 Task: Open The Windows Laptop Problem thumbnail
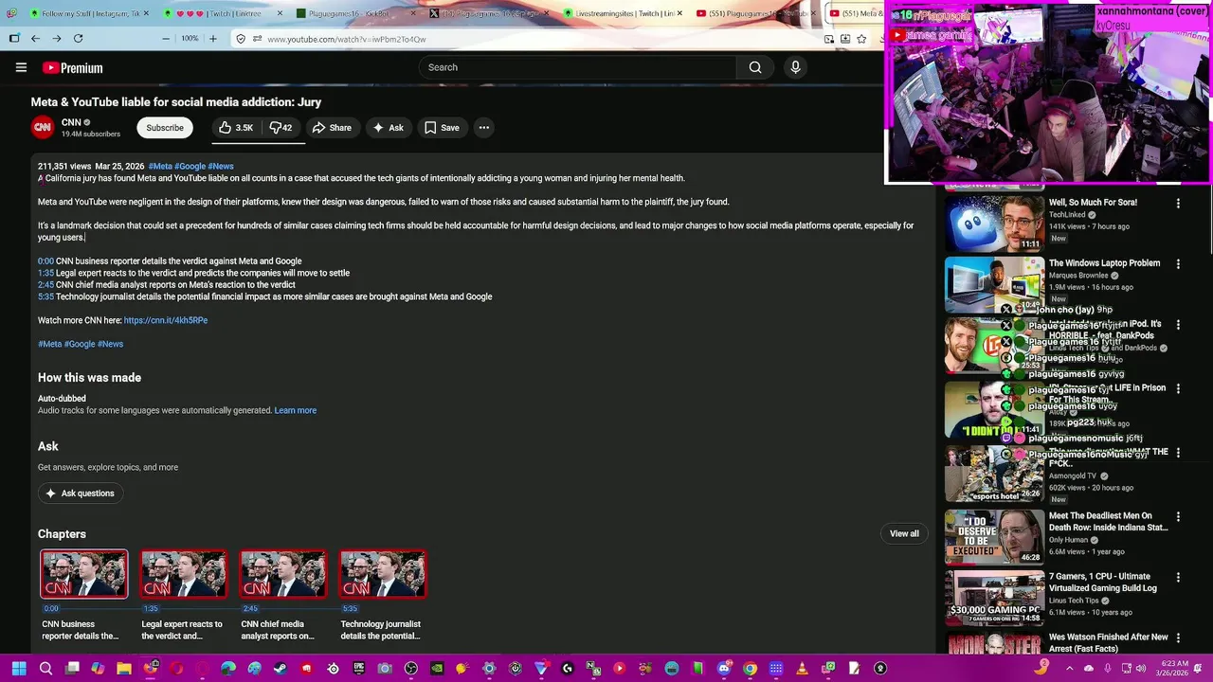pos(994,285)
